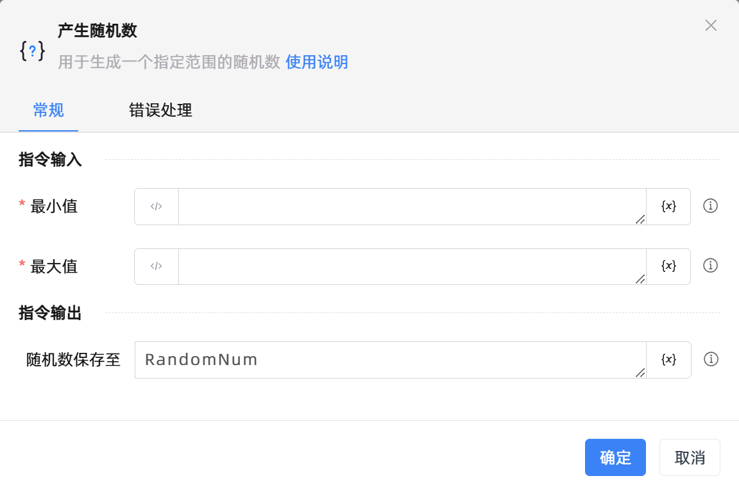
Task: Click the random number braces icon in header
Action: coord(32,51)
